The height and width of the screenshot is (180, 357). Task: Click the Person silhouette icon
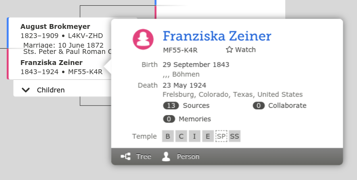tap(166, 156)
